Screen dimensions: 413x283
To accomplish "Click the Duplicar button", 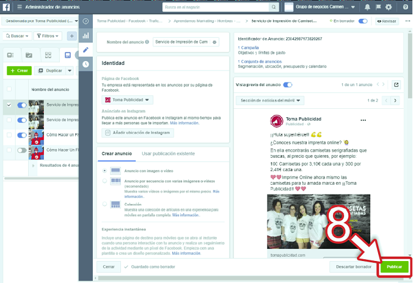I will pos(50,71).
